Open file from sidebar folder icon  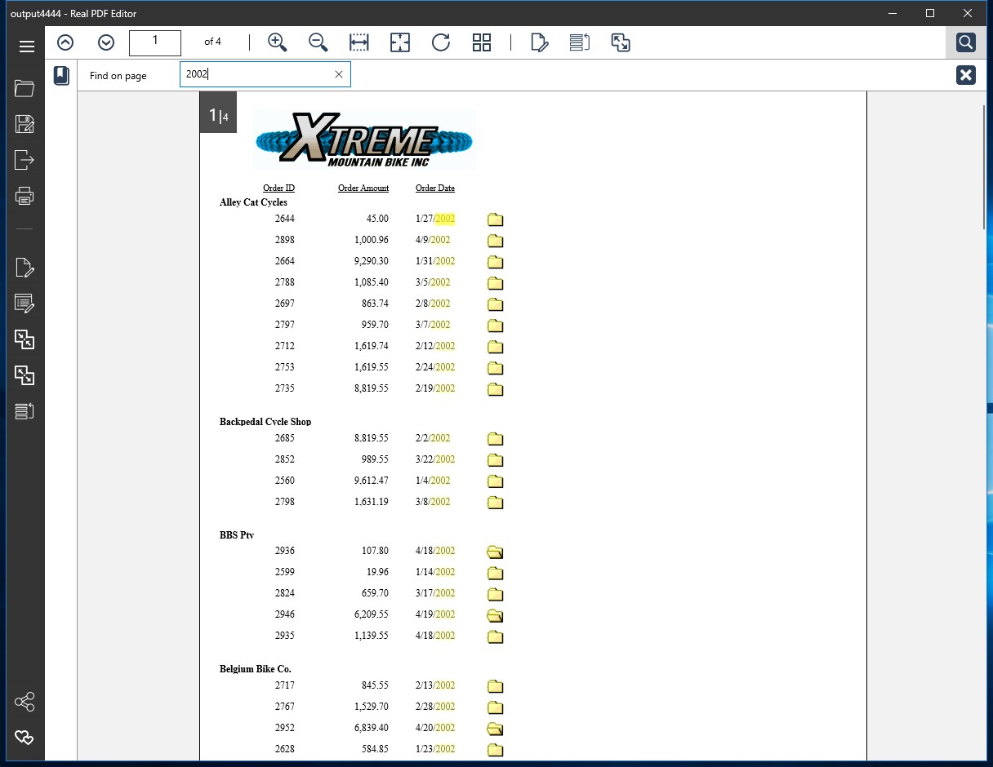[24, 88]
